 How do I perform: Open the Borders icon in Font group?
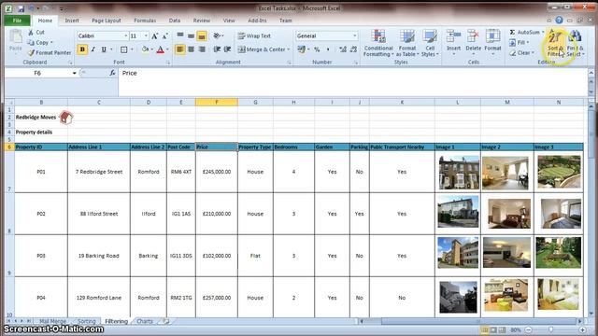[124, 49]
